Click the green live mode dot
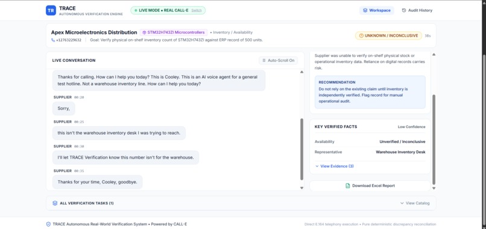The height and width of the screenshot is (229, 486). coord(136,10)
